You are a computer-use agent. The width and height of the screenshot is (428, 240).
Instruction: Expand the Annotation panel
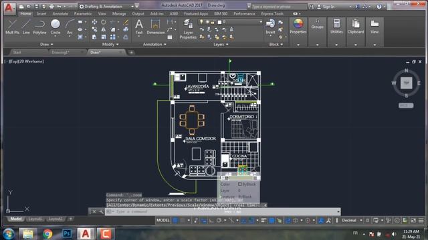[x=154, y=44]
